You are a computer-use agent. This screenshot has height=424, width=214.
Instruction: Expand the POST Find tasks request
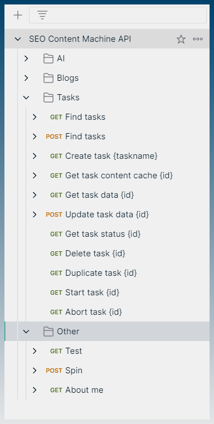pos(35,137)
